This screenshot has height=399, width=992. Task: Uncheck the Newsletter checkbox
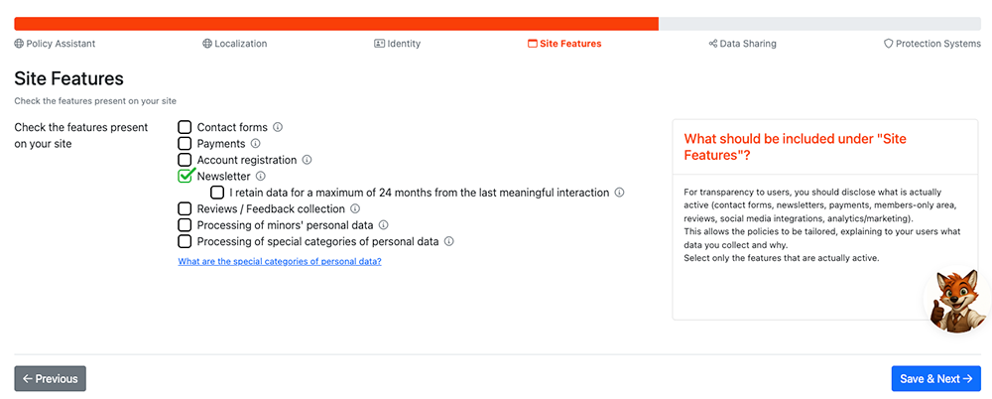pyautogui.click(x=185, y=177)
